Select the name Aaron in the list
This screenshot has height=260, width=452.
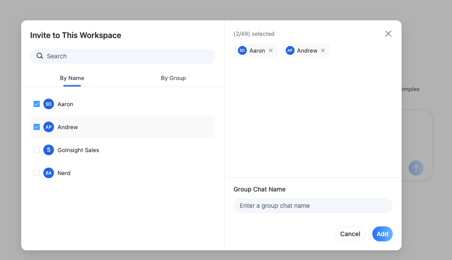click(65, 104)
